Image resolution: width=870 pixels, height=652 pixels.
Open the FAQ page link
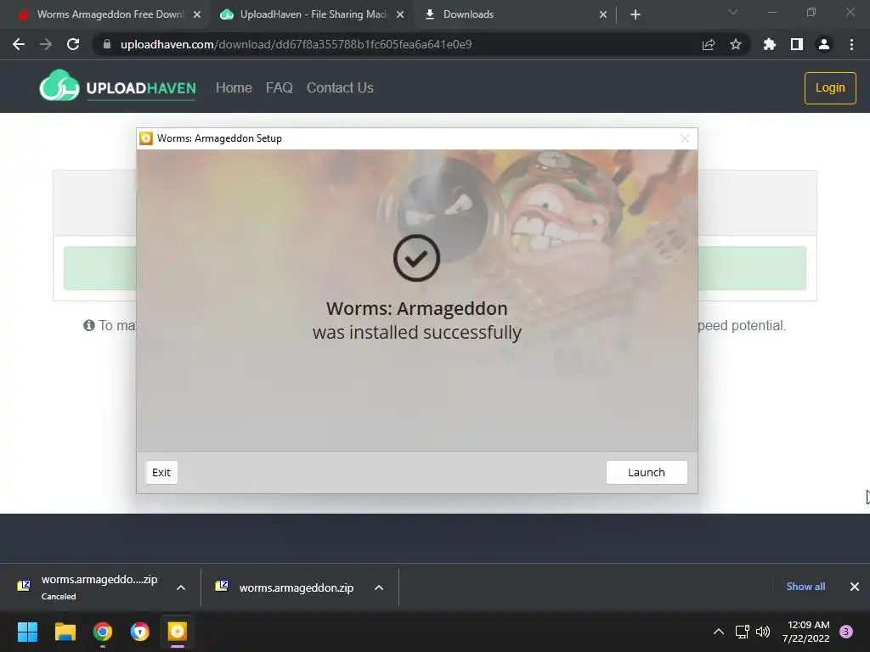[x=279, y=87]
